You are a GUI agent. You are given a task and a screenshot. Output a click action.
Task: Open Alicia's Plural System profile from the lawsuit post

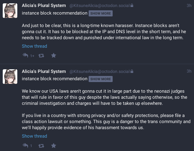click(44, 71)
